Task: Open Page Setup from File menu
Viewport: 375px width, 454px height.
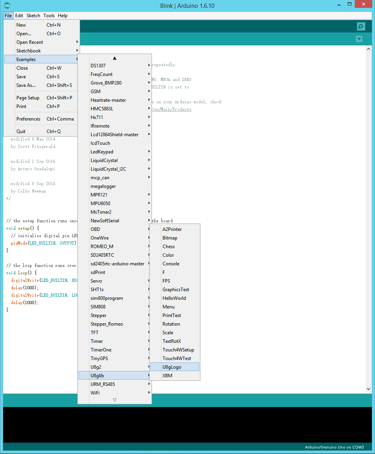Action: [41, 98]
